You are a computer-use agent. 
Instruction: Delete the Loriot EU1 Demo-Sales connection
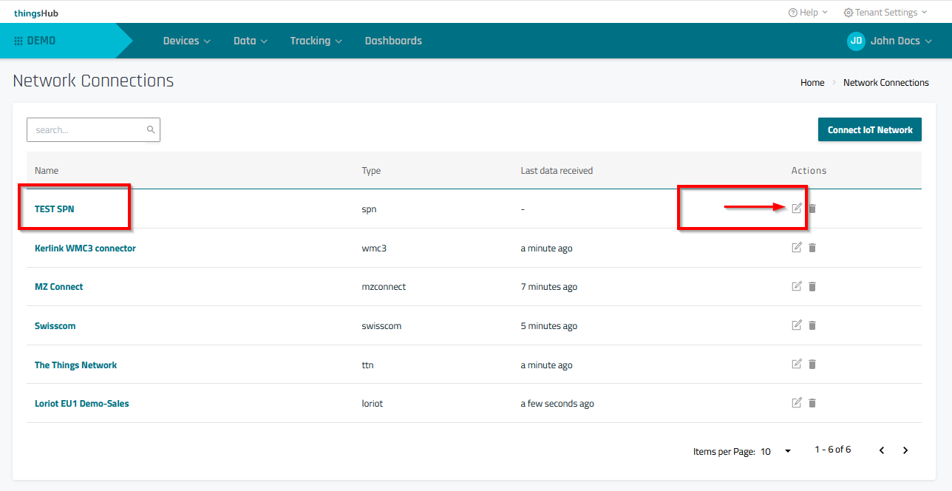point(812,403)
